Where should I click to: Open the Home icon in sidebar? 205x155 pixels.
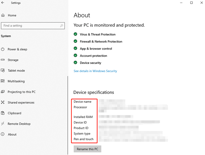3,15
